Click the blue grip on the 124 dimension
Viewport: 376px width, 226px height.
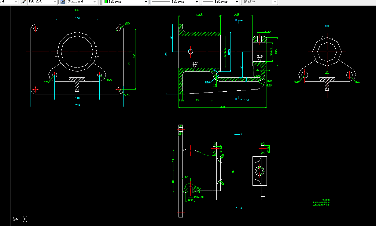click(x=229, y=53)
